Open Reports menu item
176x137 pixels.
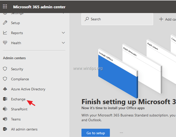coord(17,33)
